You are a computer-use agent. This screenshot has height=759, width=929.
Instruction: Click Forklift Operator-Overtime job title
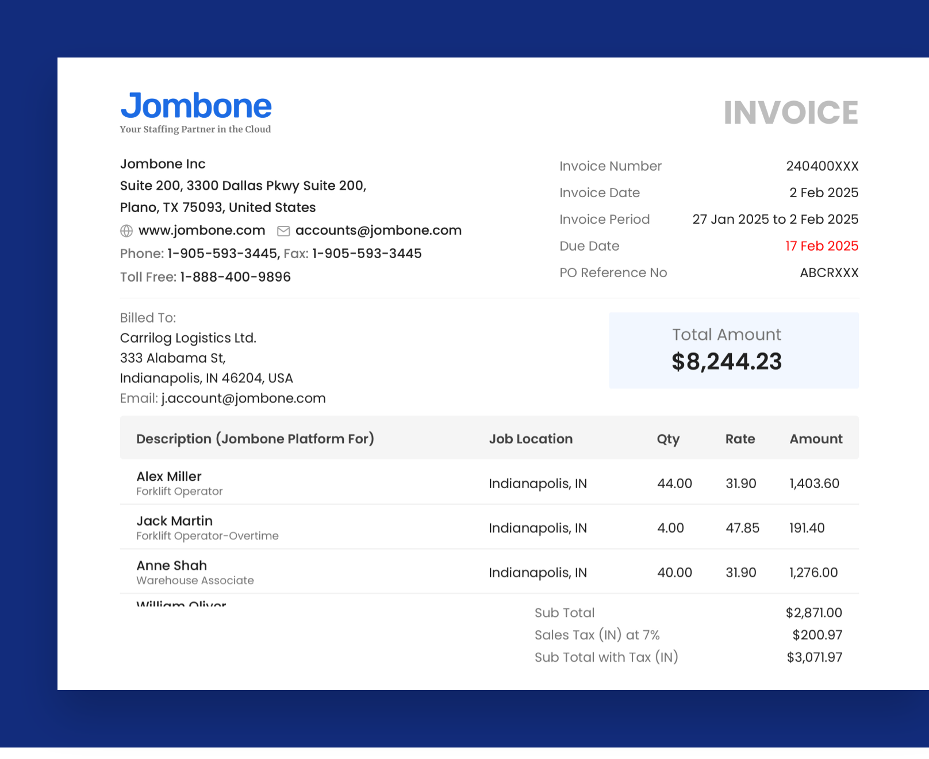pyautogui.click(x=208, y=536)
